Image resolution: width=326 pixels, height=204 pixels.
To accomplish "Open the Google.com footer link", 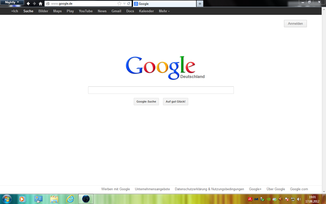I will tap(299, 189).
